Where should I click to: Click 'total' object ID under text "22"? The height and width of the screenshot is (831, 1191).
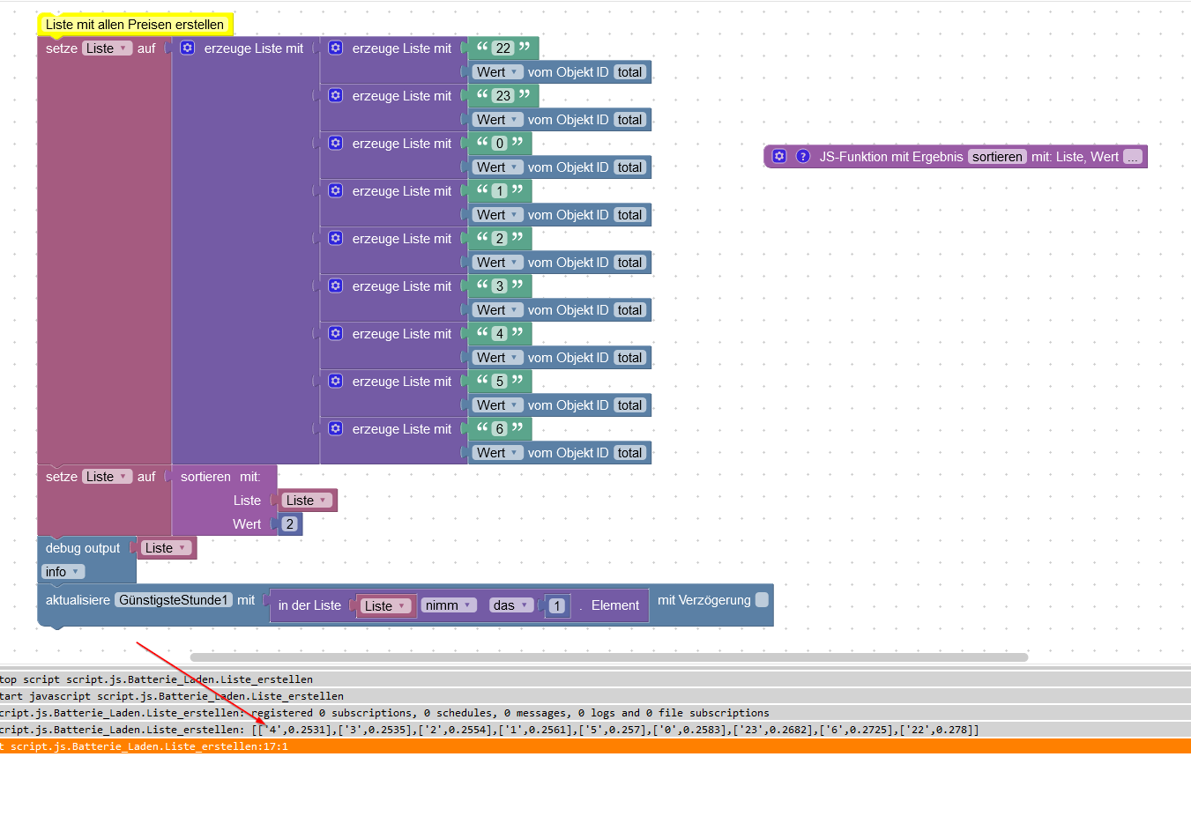629,72
